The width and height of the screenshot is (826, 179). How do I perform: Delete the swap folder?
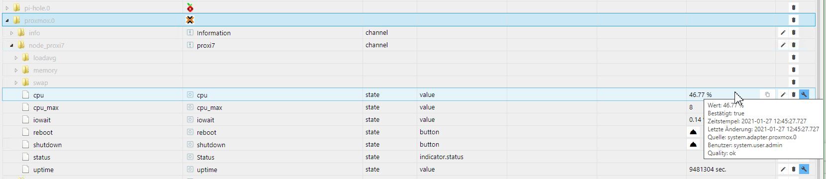coord(793,82)
